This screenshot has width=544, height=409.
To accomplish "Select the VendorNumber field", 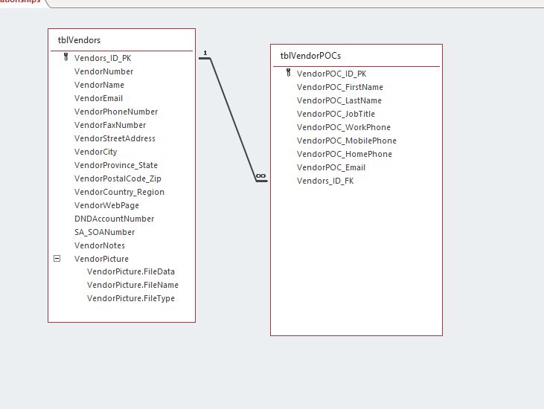I will click(103, 71).
